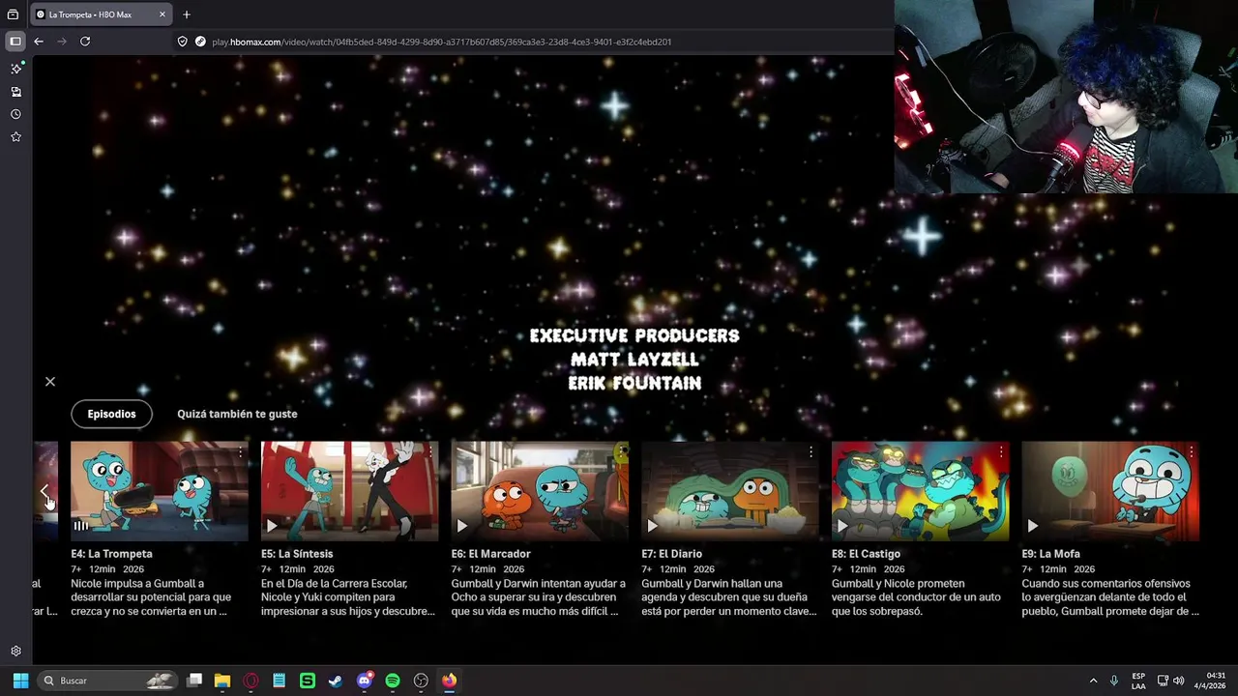
Task: Open synced tabs sidebar icon
Action: (x=15, y=92)
